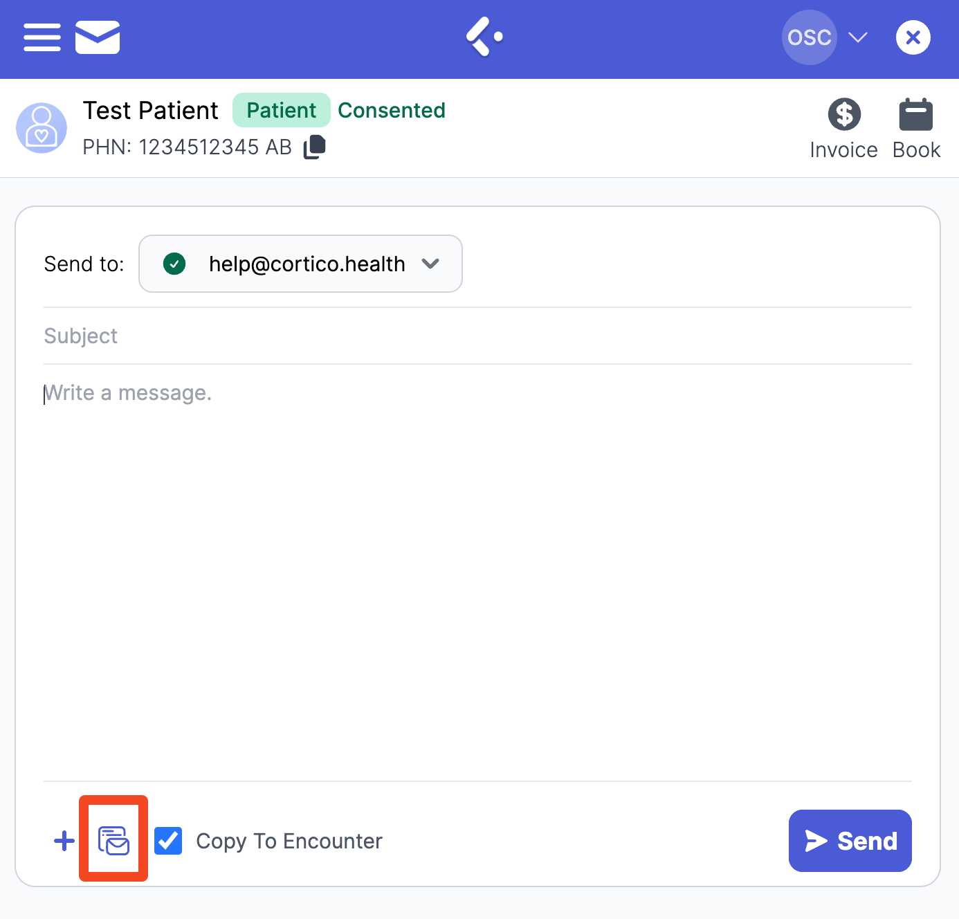Click the Subject input field
Viewport: 959px width, 919px height.
[x=477, y=336]
